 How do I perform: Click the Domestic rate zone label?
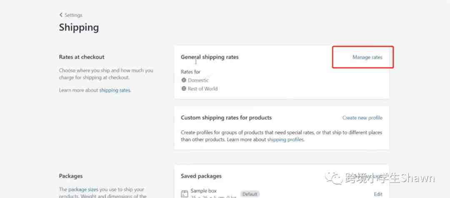[198, 80]
